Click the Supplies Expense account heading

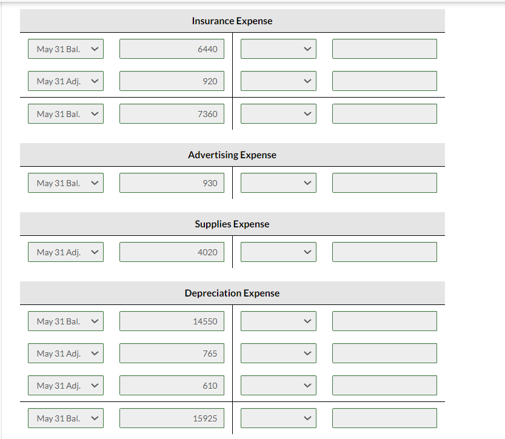[x=232, y=224]
